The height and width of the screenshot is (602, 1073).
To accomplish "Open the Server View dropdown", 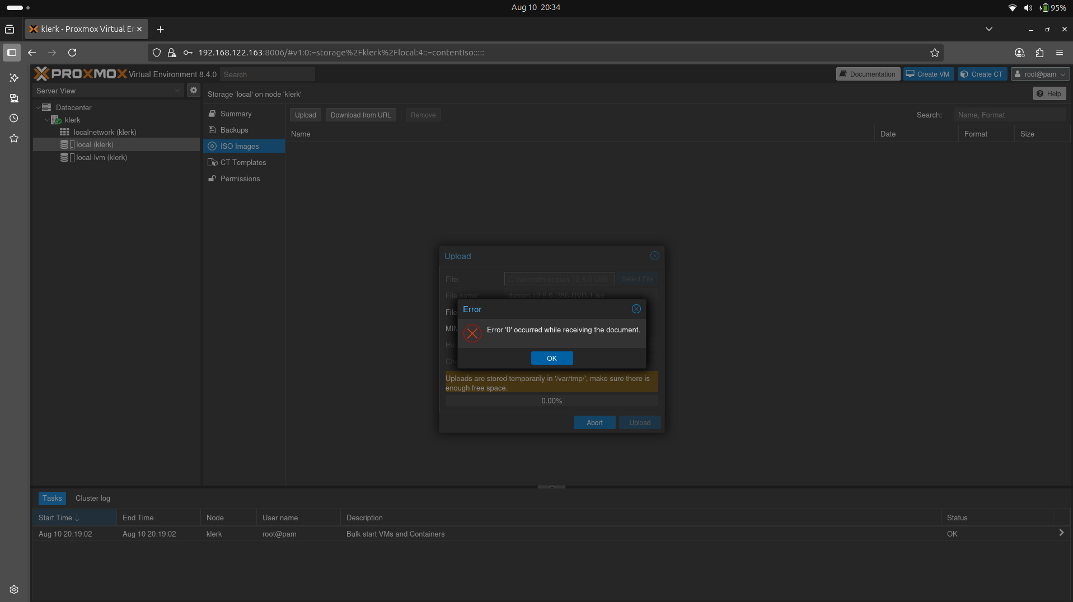I will (x=177, y=90).
